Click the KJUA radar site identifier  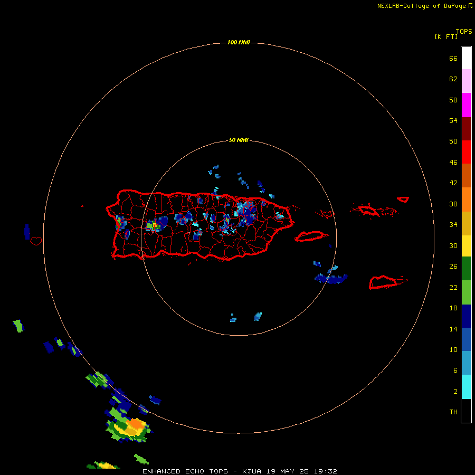tap(252, 471)
